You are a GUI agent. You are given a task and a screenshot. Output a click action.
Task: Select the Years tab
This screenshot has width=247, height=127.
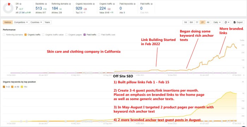(x=47, y=22)
